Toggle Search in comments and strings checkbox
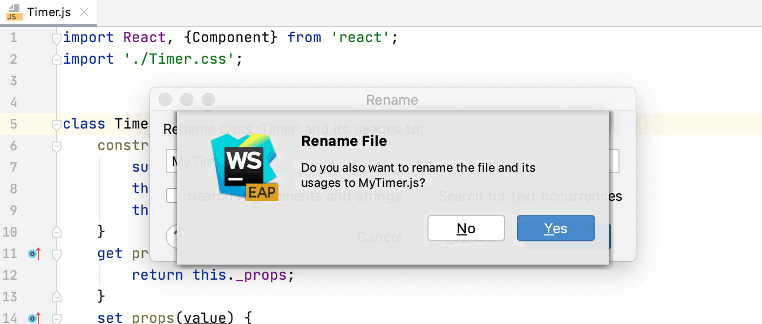762x324 pixels. pyautogui.click(x=172, y=195)
